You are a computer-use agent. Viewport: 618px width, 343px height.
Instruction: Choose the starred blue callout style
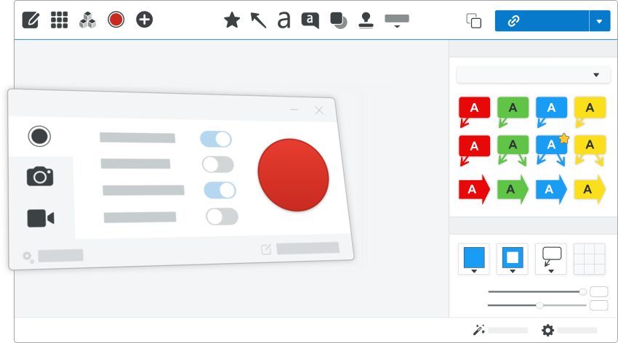552,150
